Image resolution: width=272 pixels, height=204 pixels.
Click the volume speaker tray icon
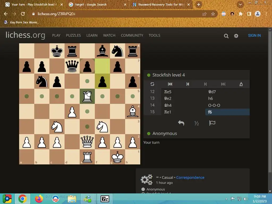pyautogui.click(x=246, y=199)
